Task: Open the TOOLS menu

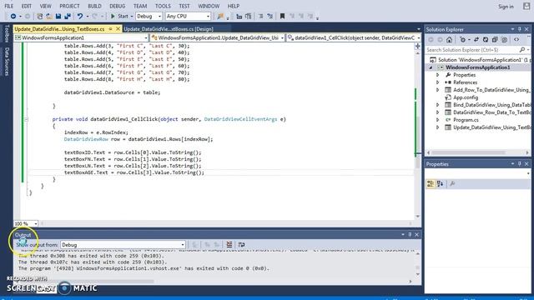Action: pos(163,6)
